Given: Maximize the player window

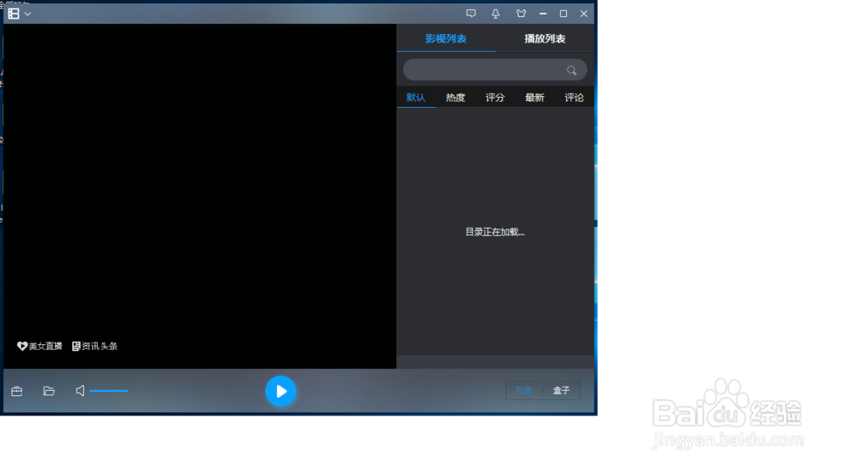Looking at the screenshot, I should (x=564, y=14).
